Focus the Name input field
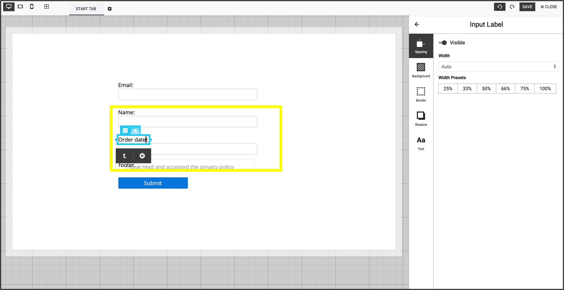The height and width of the screenshot is (290, 564). (x=188, y=121)
